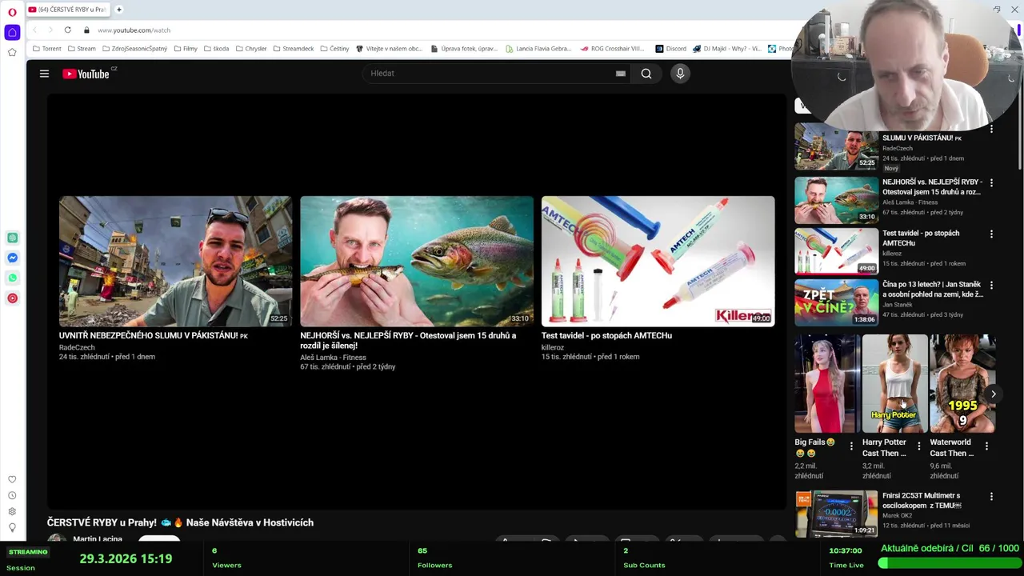Open the Big Fails short thumbnail
Viewport: 1024px width, 576px height.
pyautogui.click(x=826, y=383)
